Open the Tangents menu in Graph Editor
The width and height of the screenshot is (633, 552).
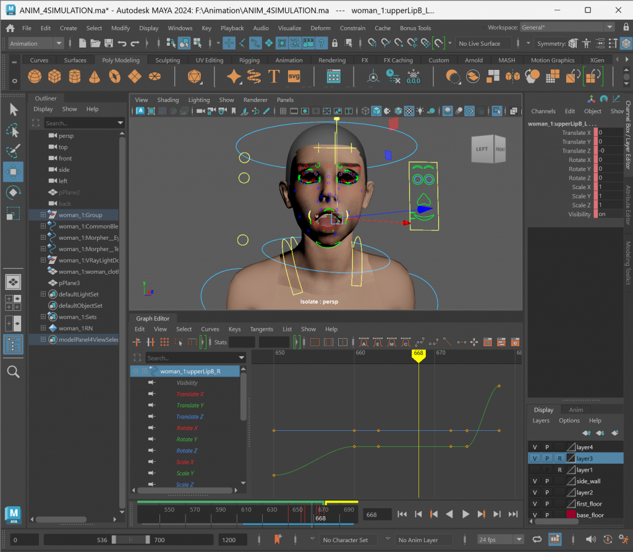261,329
